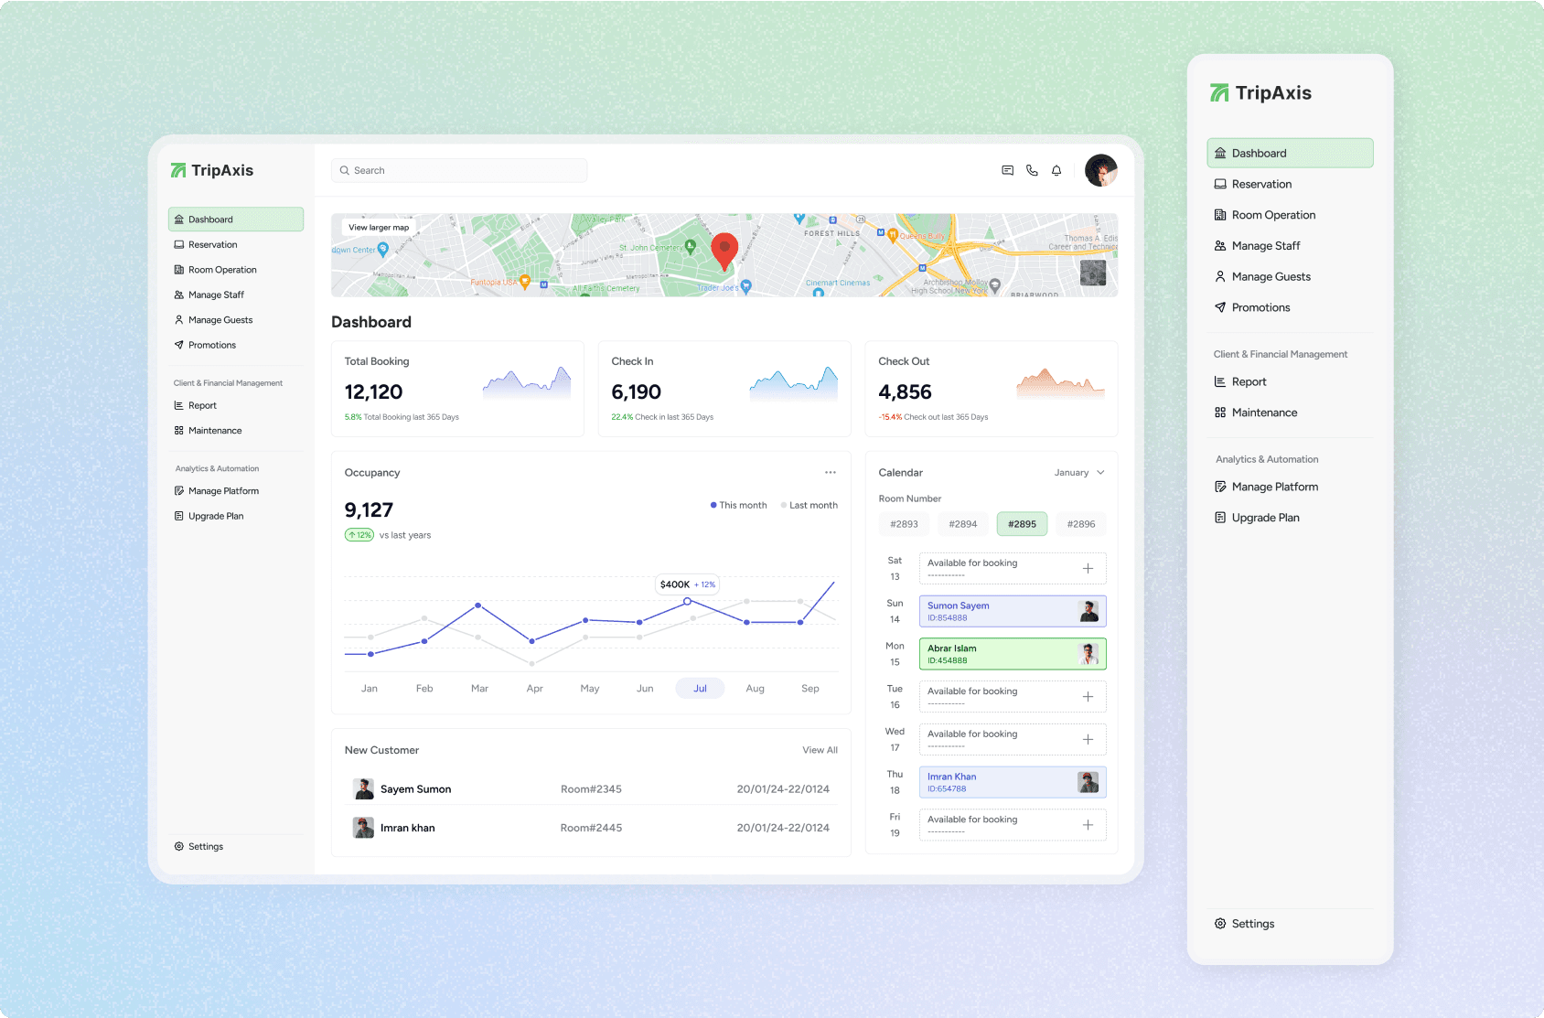
Task: Add booking for Sat 13 plus icon
Action: point(1088,569)
